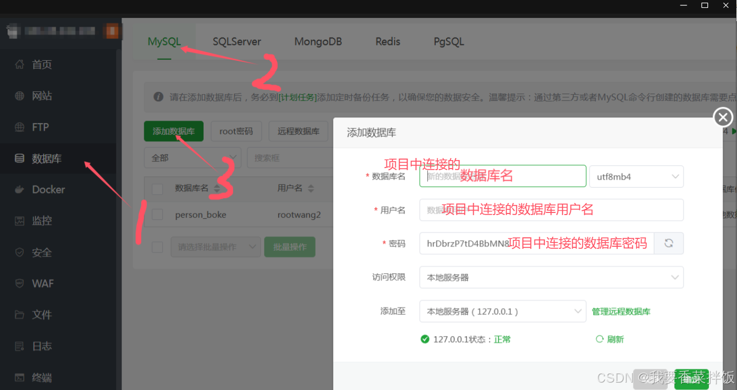This screenshot has width=737, height=390.
Task: Switch to the MongoDB tab
Action: [318, 42]
